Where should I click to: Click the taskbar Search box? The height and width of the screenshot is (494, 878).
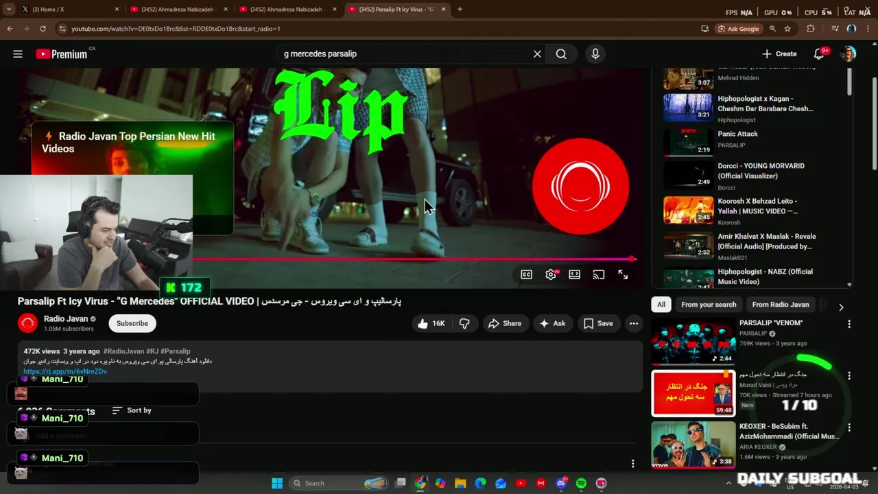[340, 483]
